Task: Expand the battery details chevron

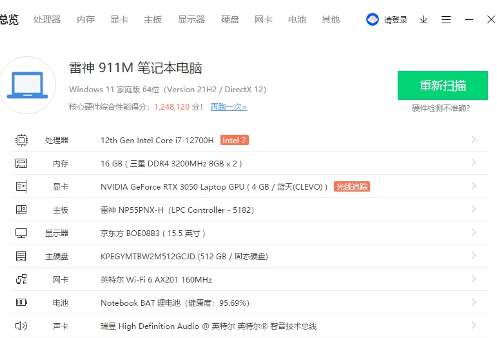Action: [474, 303]
